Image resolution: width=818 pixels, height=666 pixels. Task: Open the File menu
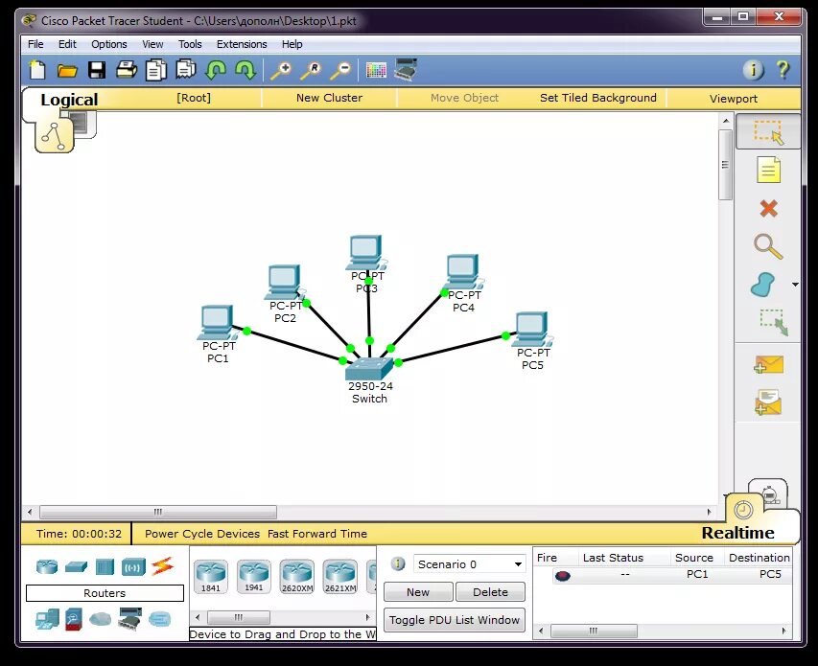[x=35, y=44]
